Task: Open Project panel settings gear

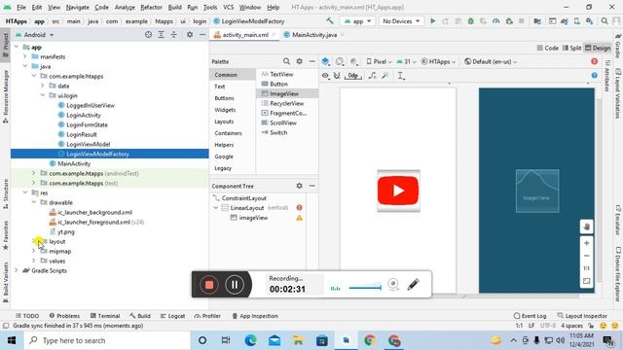Action: point(190,35)
